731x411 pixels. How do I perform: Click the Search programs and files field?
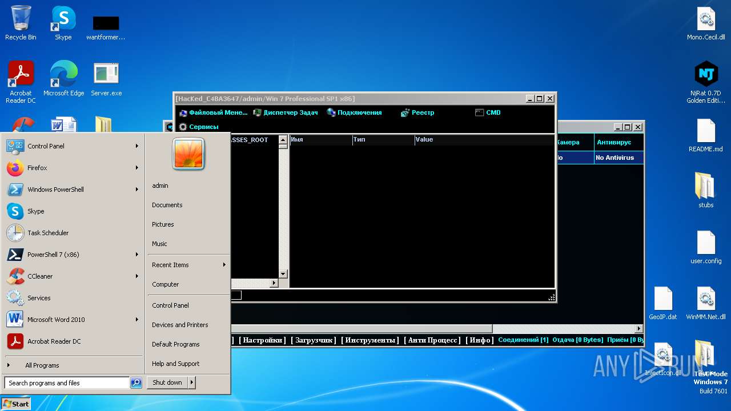(67, 383)
